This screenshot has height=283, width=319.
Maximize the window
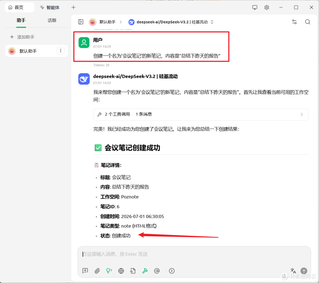pyautogui.click(x=296, y=7)
